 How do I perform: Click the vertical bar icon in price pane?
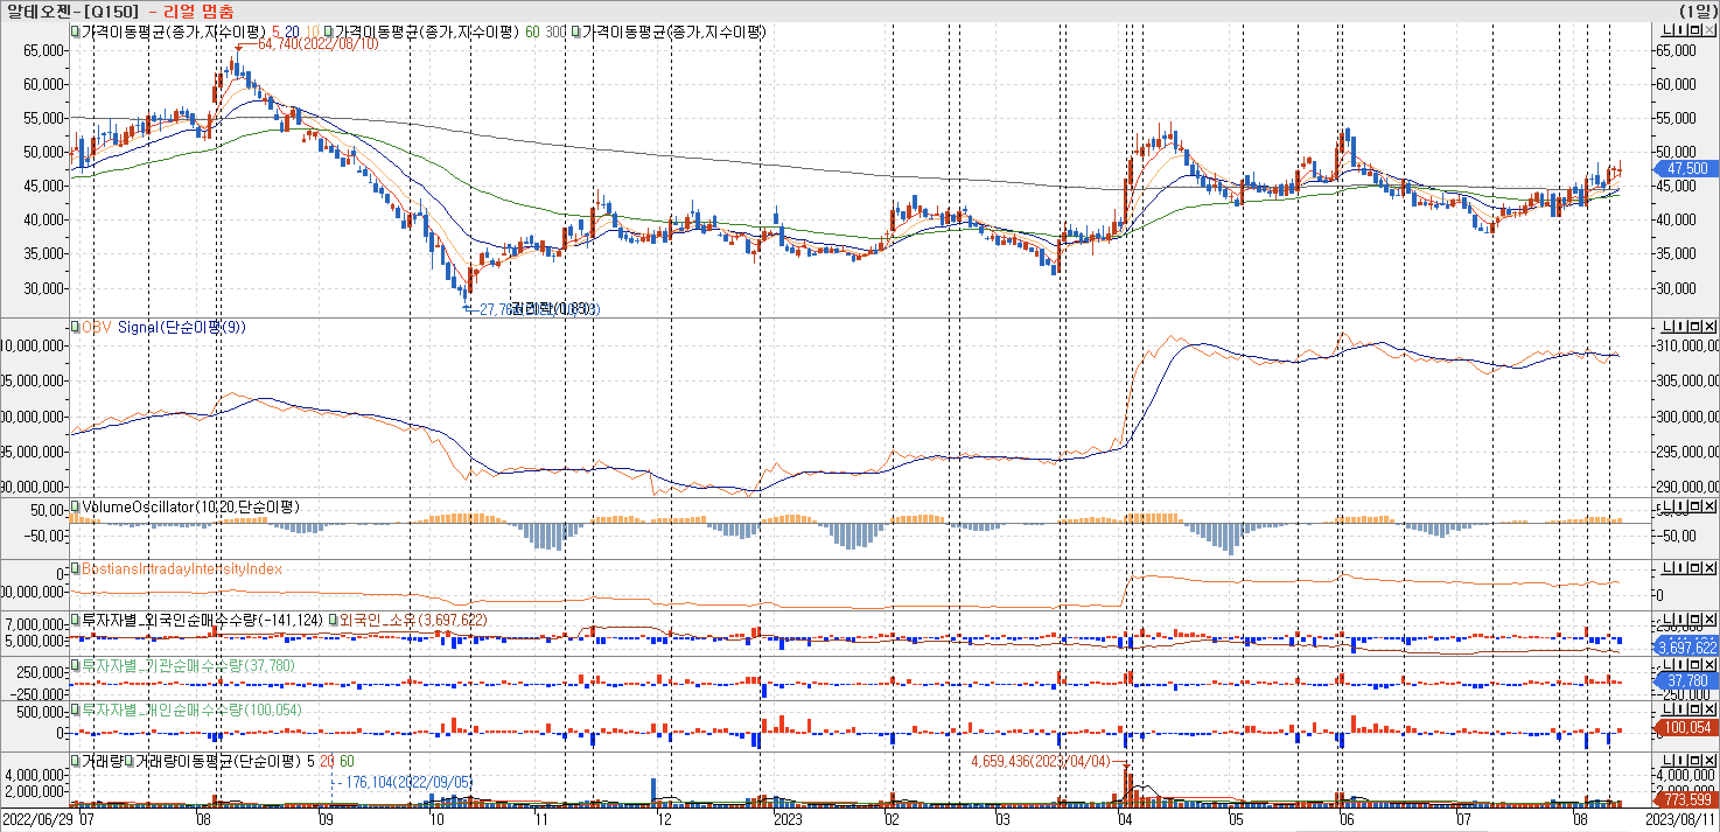click(1680, 30)
